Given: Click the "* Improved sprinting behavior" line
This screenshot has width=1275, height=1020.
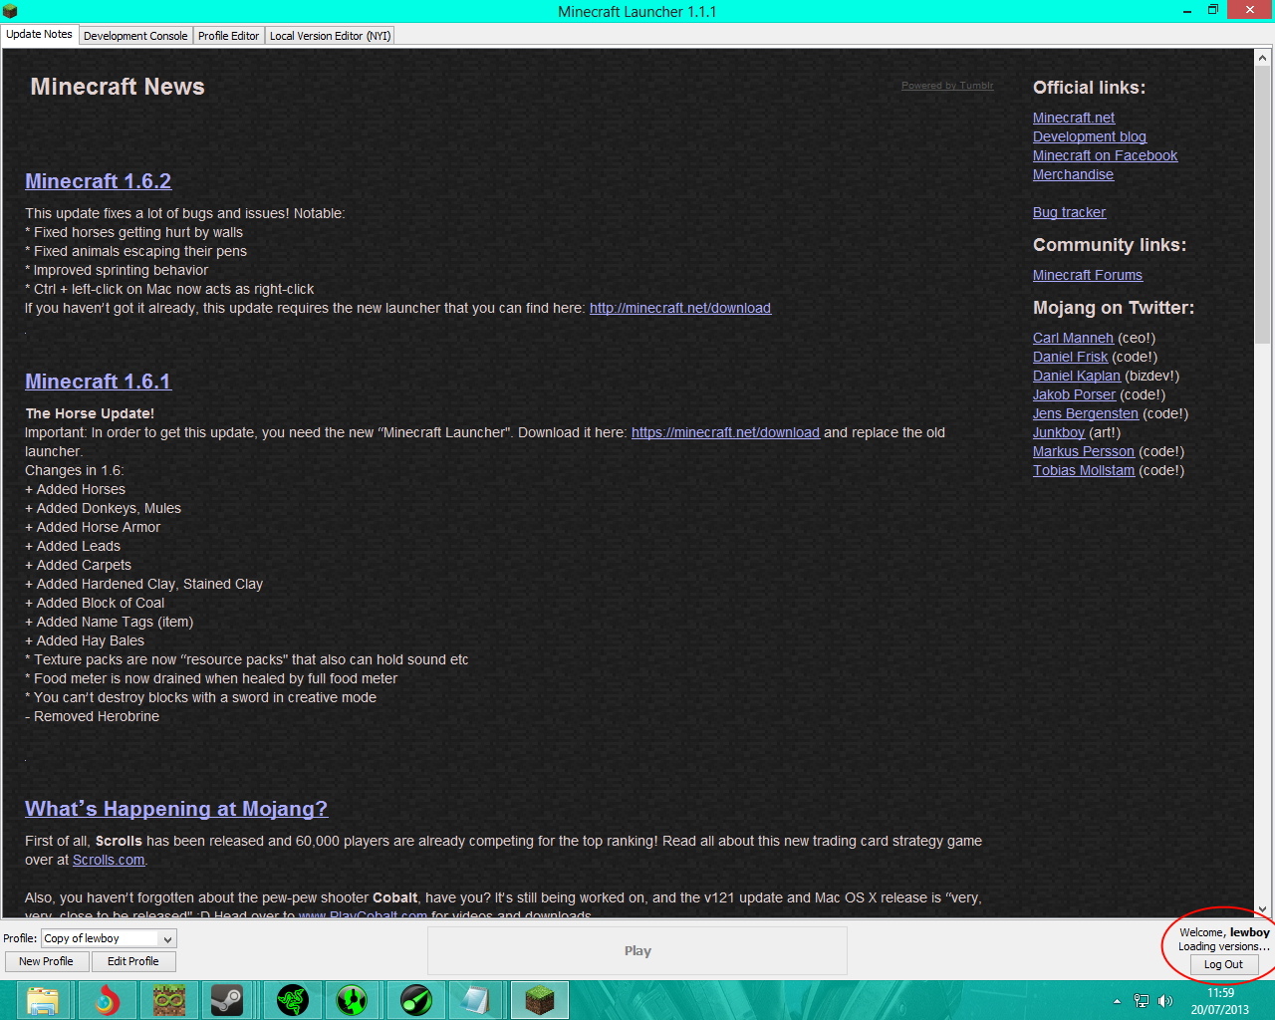Looking at the screenshot, I should click(x=117, y=270).
